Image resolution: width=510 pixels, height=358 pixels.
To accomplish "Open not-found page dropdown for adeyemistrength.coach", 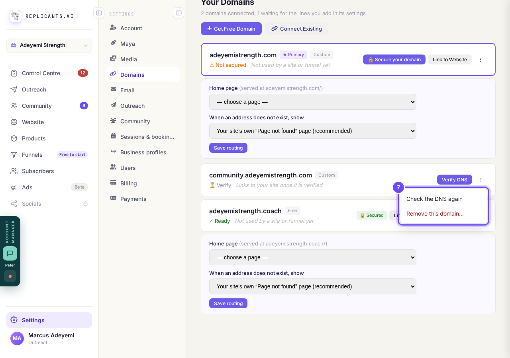I will 313,286.
